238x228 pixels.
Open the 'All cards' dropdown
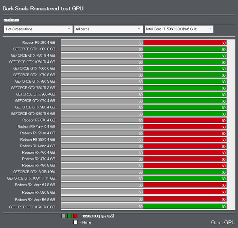point(108,29)
